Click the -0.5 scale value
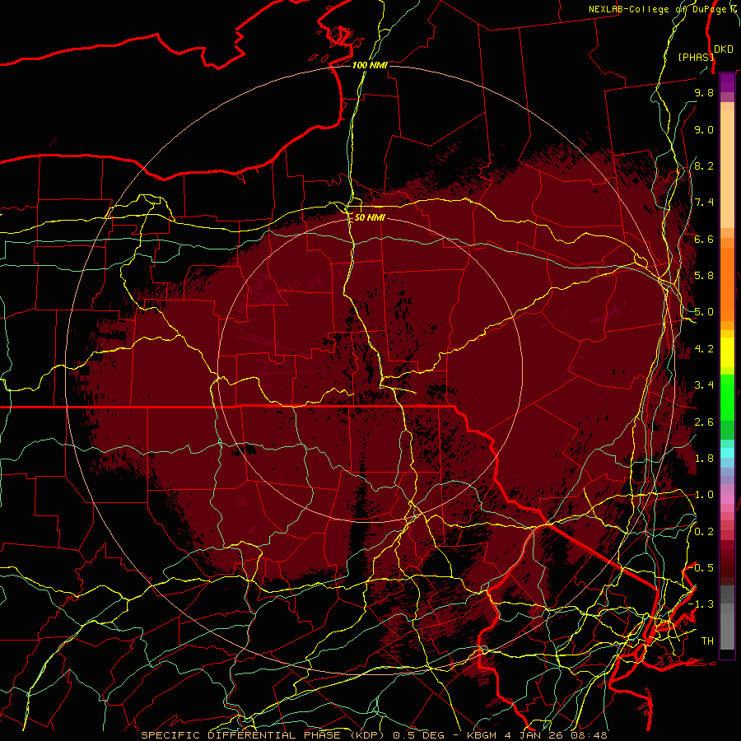 (x=701, y=568)
